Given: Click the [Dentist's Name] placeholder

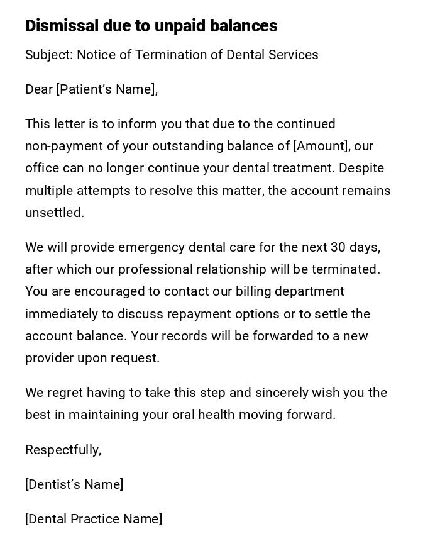Looking at the screenshot, I should (74, 484).
